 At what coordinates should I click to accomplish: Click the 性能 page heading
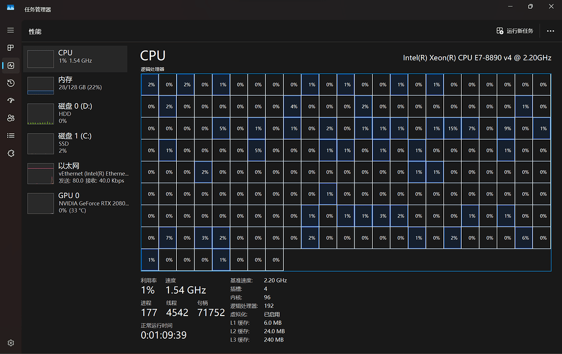pyautogui.click(x=35, y=31)
